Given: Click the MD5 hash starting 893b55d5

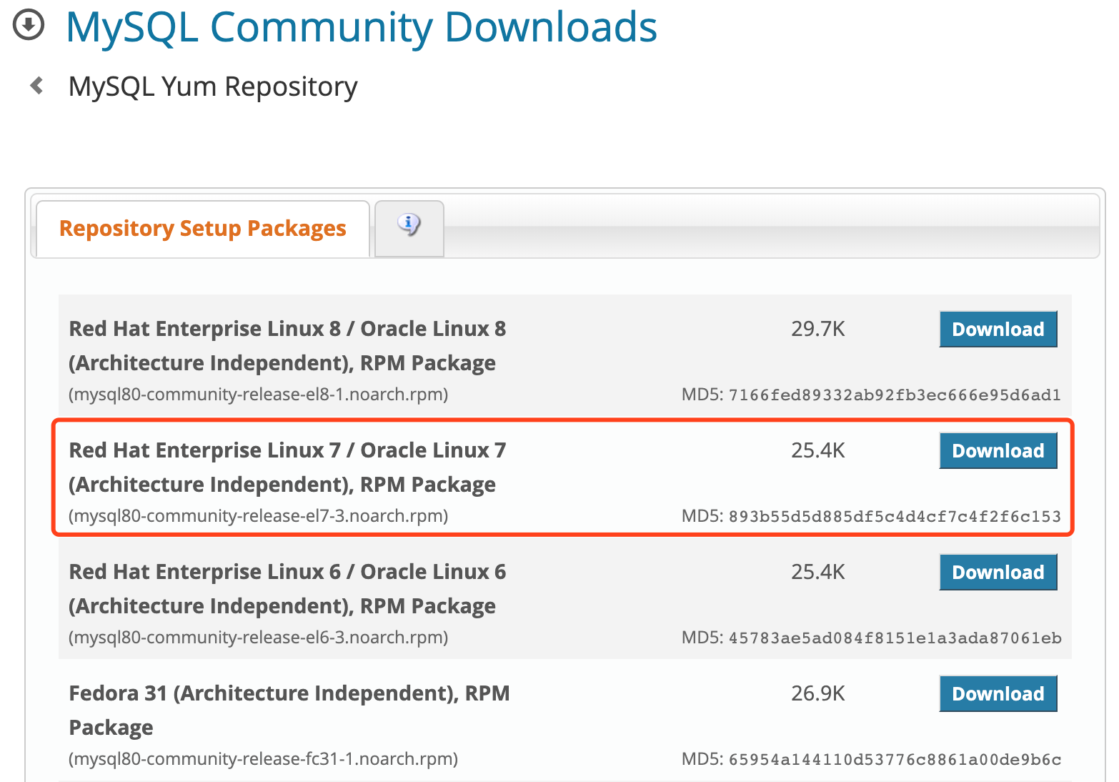Looking at the screenshot, I should (x=895, y=516).
